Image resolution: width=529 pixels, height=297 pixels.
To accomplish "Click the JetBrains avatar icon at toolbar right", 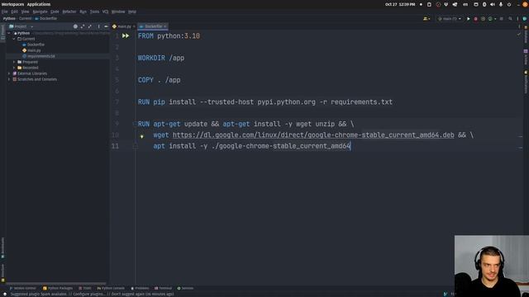I will coord(525,19).
